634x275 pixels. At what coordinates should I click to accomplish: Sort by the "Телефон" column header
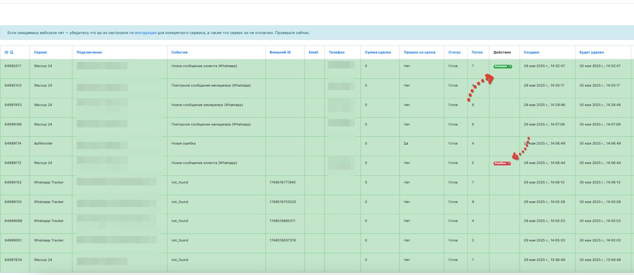tap(336, 53)
